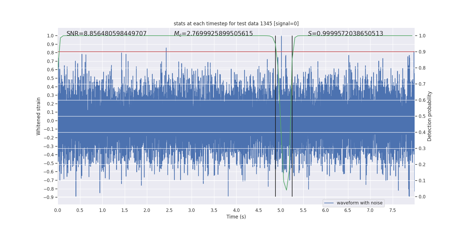Click the 7.5 tick on the time axis

click(x=392, y=210)
